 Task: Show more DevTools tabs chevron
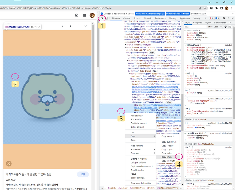click(205, 18)
